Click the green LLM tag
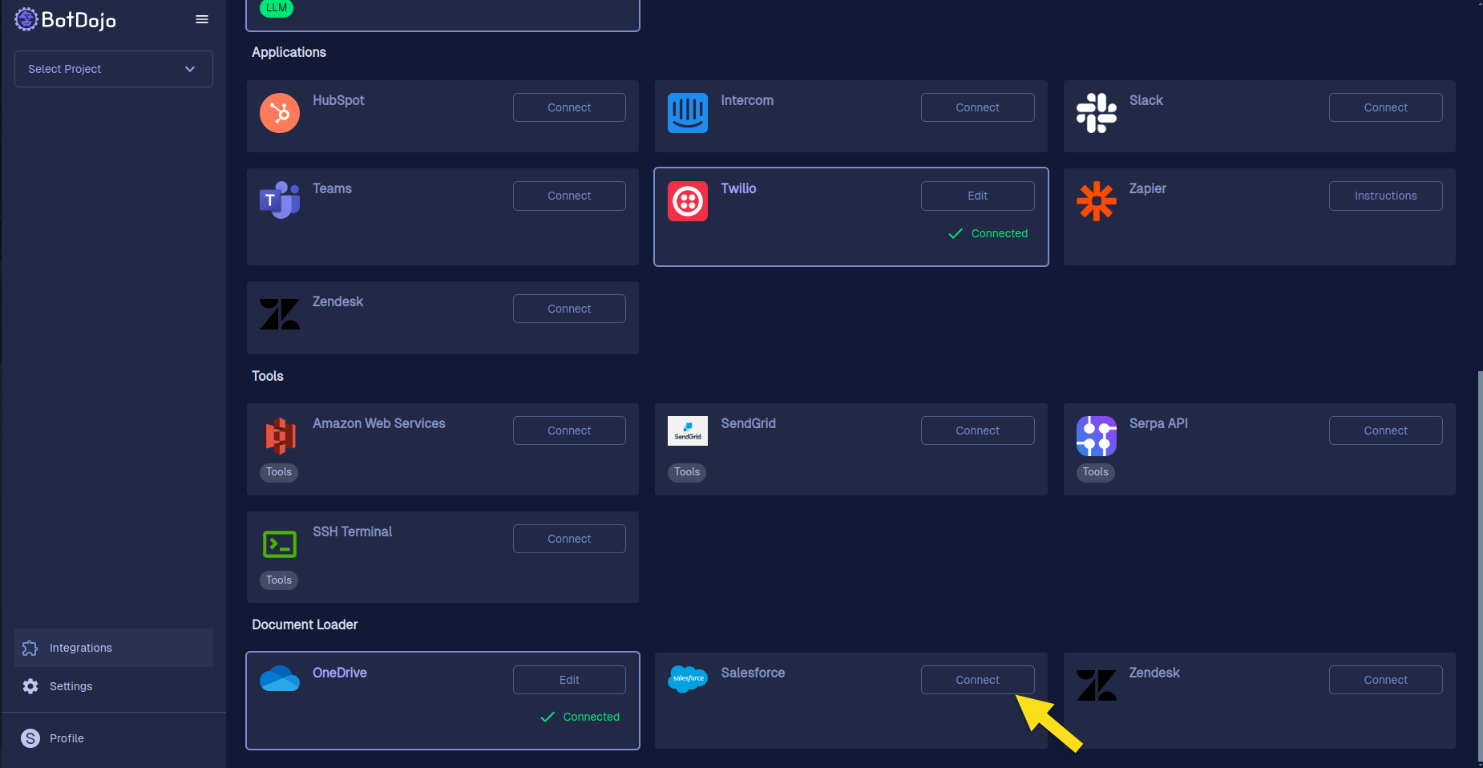 [277, 8]
